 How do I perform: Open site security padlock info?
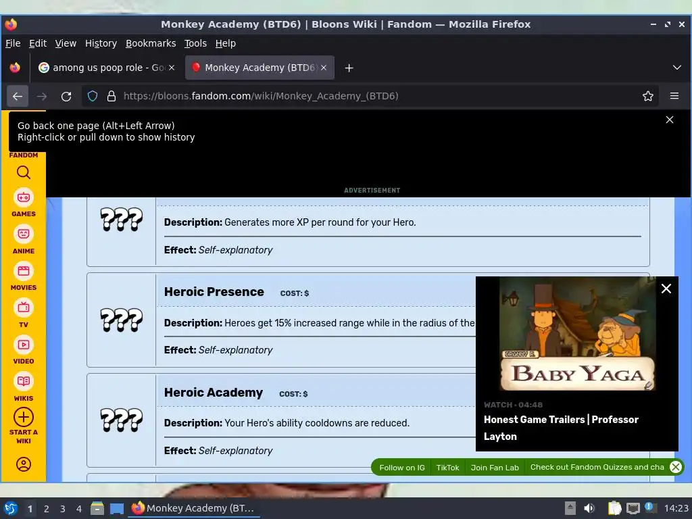pyautogui.click(x=112, y=96)
